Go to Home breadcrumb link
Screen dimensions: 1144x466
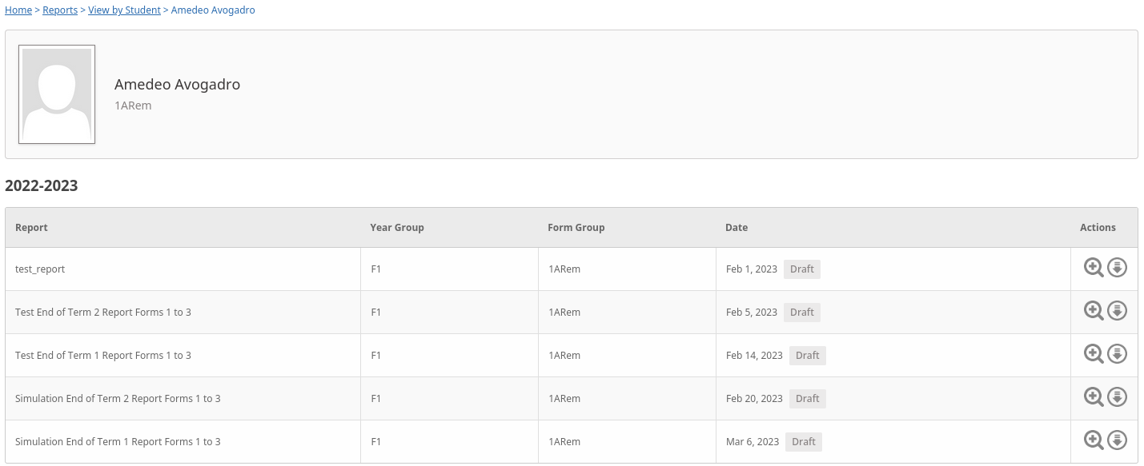[18, 10]
